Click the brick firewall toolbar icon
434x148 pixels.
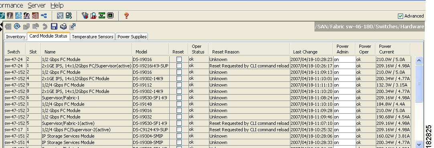pyautogui.click(x=35, y=16)
